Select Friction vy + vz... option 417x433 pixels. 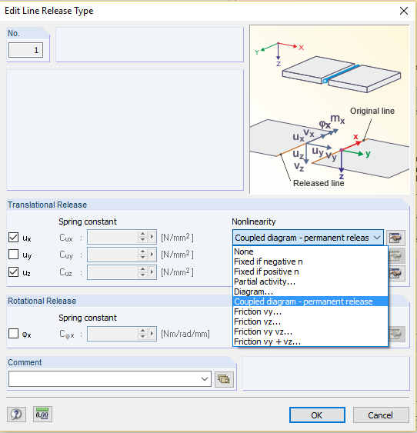click(x=310, y=341)
